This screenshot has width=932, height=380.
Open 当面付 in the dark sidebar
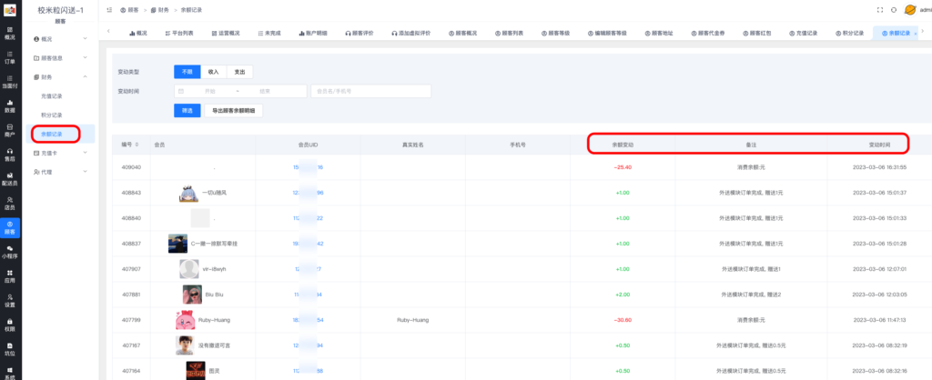point(9,81)
